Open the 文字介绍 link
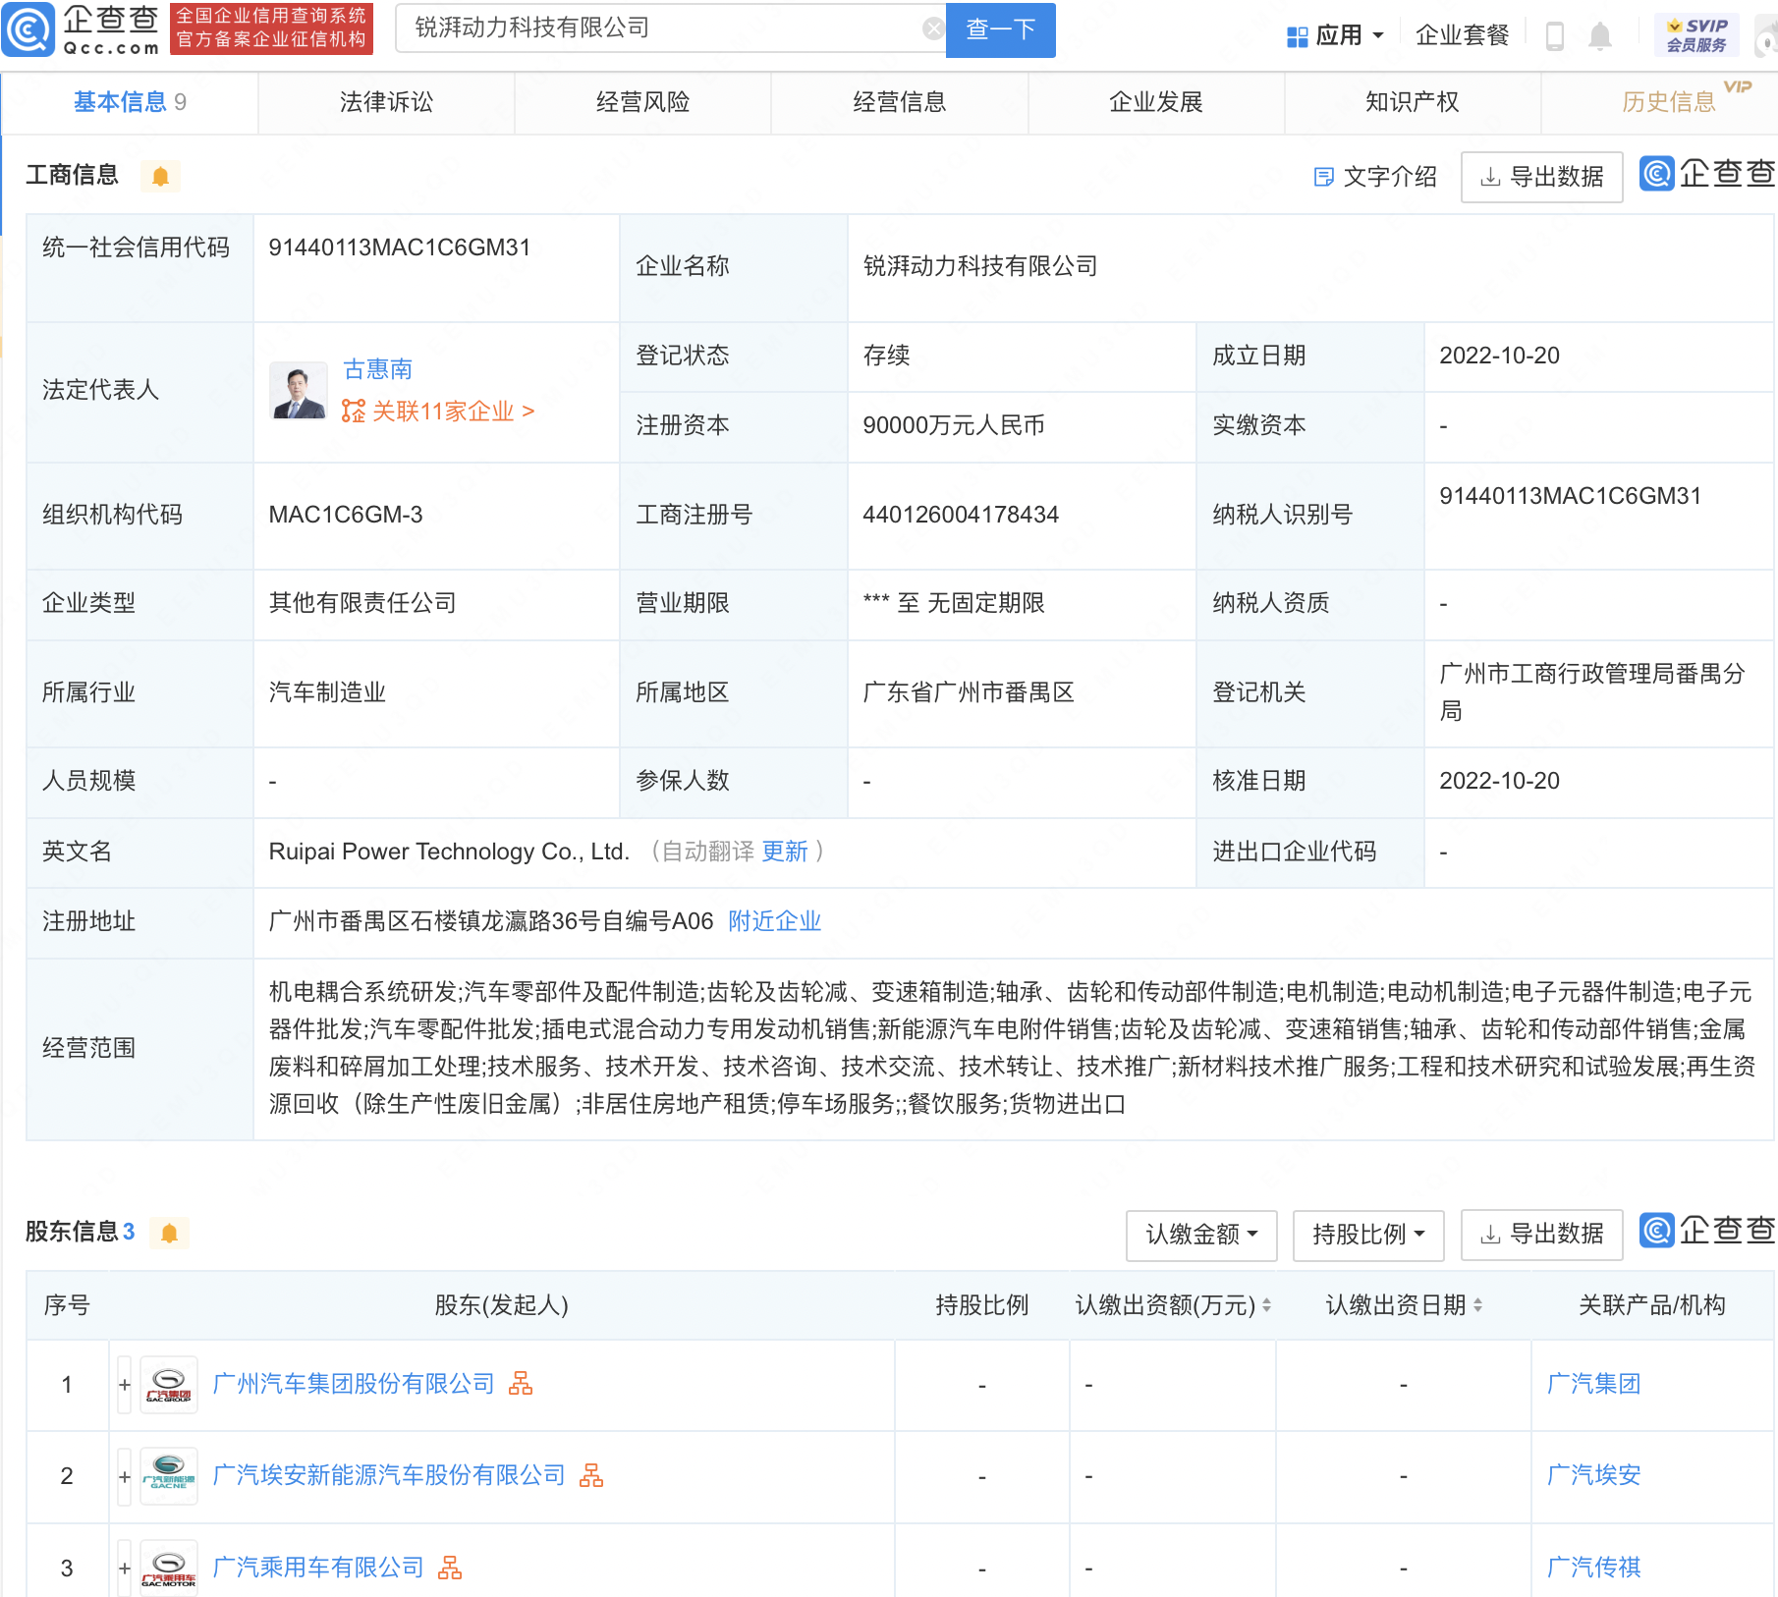The height and width of the screenshot is (1597, 1778). pos(1375,177)
